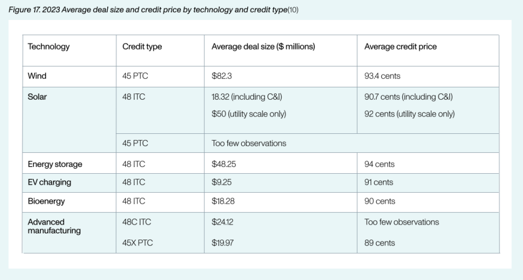The width and height of the screenshot is (523, 280).
Task: Select the Energy storage row label
Action: 55,164
